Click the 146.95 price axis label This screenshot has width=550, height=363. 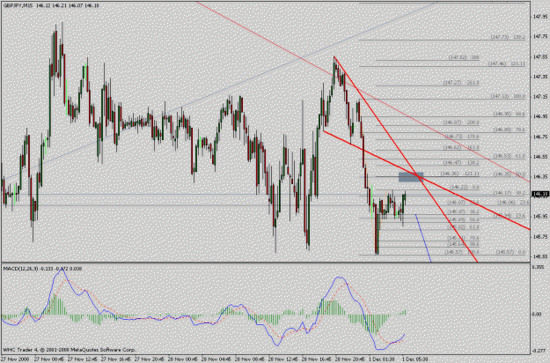coord(540,116)
